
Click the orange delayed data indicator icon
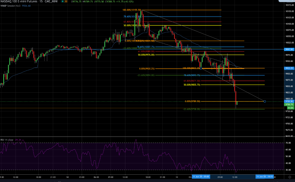pos(66,1)
